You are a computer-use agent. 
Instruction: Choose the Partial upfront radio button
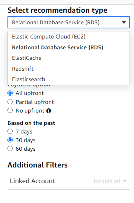click(10, 102)
